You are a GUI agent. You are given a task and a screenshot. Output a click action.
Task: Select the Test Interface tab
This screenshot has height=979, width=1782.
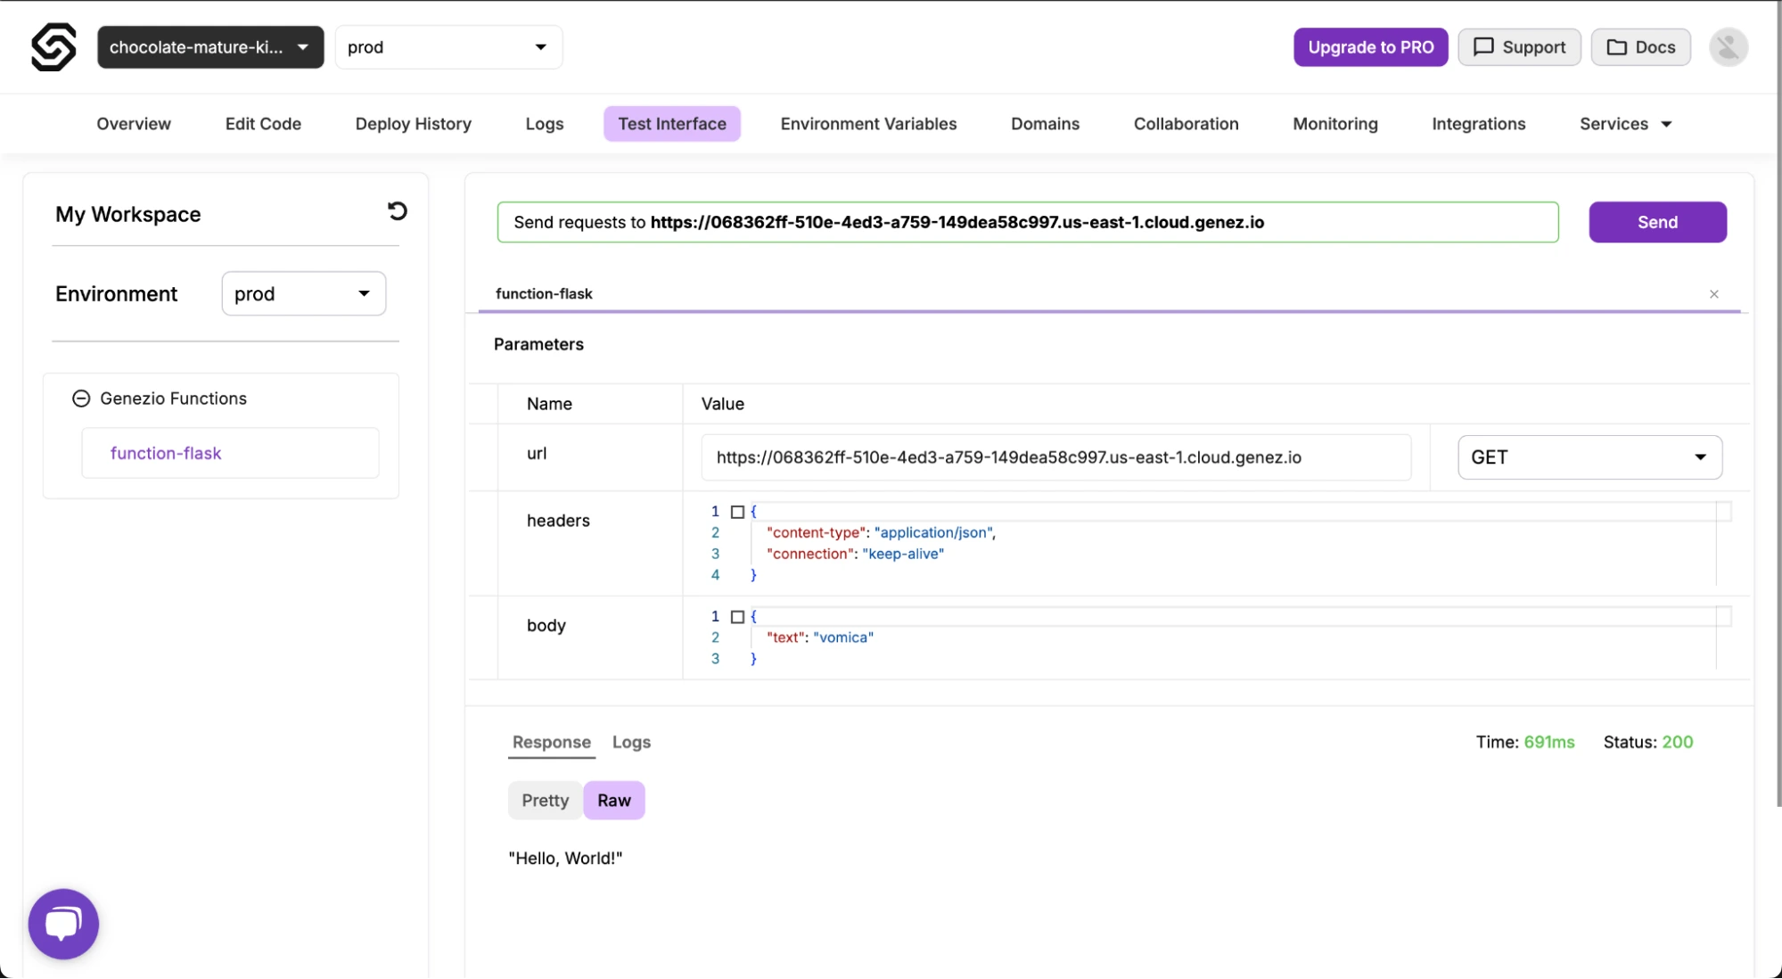[x=672, y=124]
